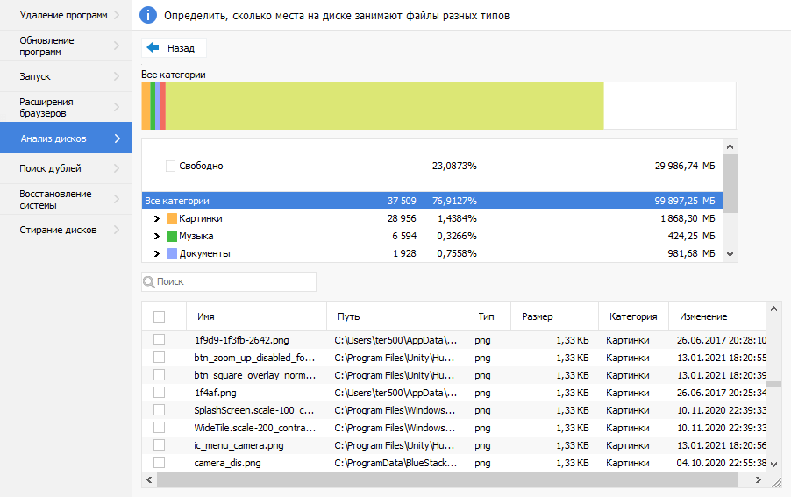Open Поиск дублей section
Image resolution: width=791 pixels, height=497 pixels.
(66, 168)
